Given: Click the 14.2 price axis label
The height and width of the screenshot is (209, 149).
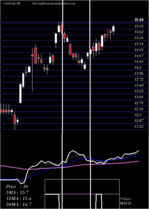Looking at the screenshot, I should (138, 67).
